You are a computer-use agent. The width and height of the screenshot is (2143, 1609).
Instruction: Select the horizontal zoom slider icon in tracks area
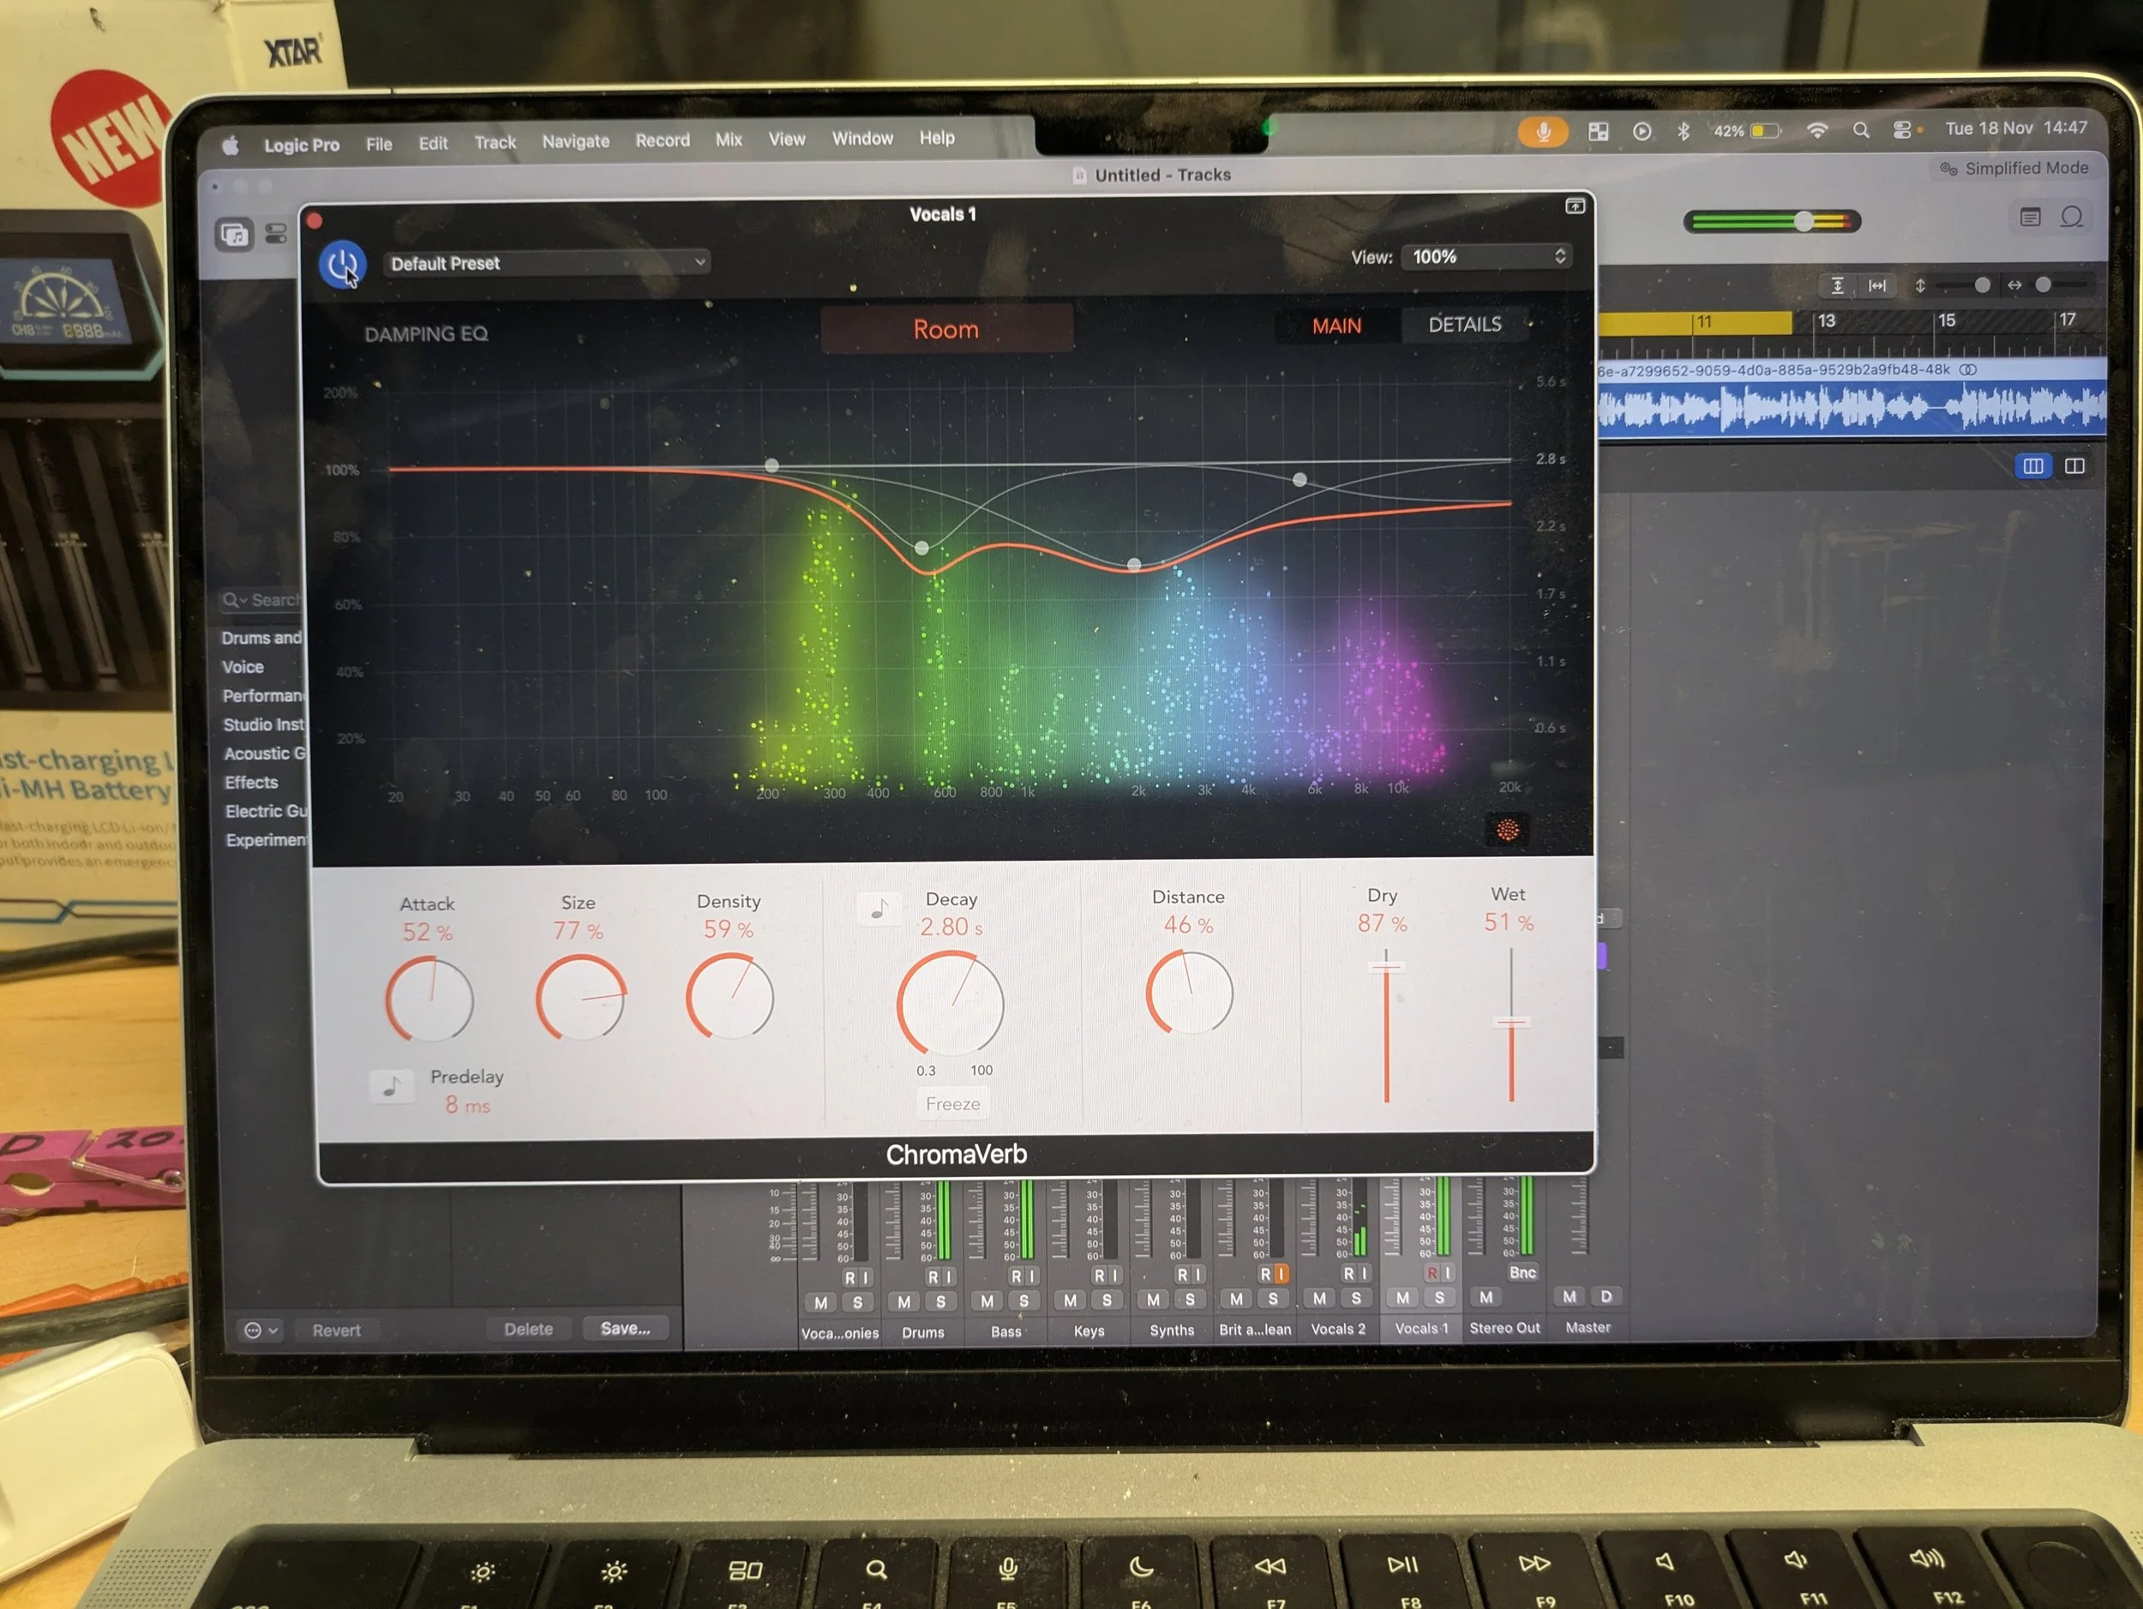[x=2014, y=285]
